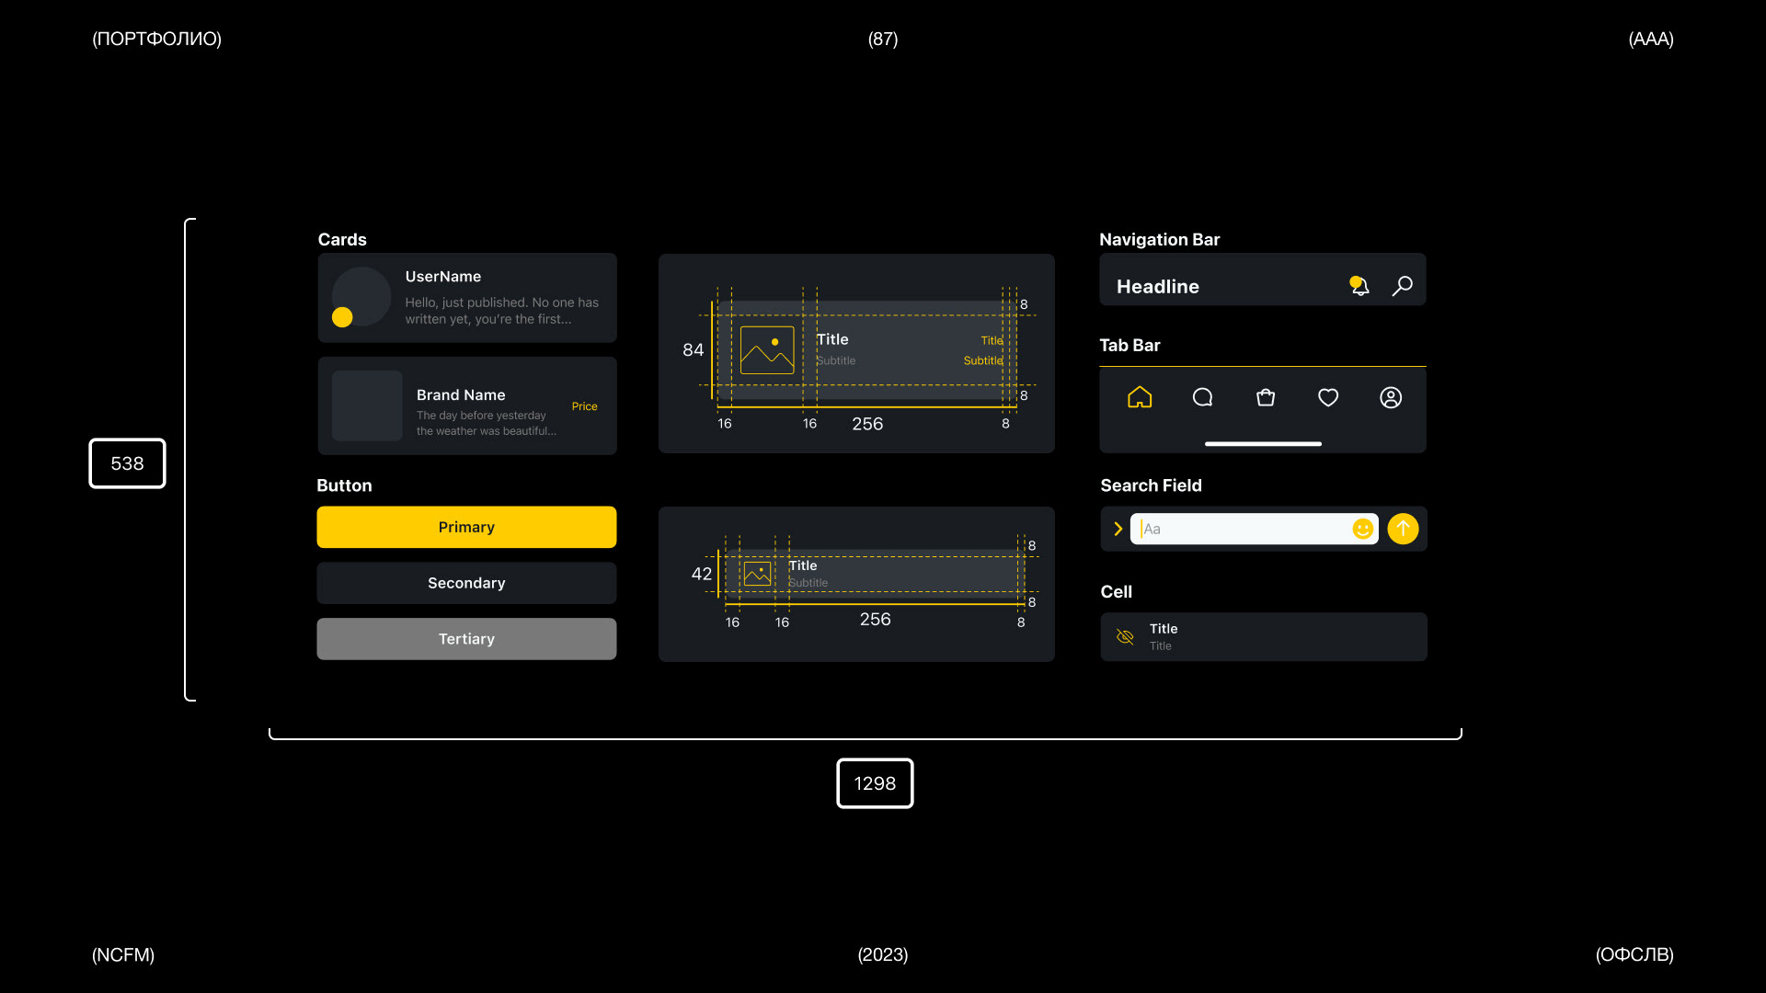Screen dimensions: 1766x993
Task: Click the Secondary button
Action: [466, 583]
